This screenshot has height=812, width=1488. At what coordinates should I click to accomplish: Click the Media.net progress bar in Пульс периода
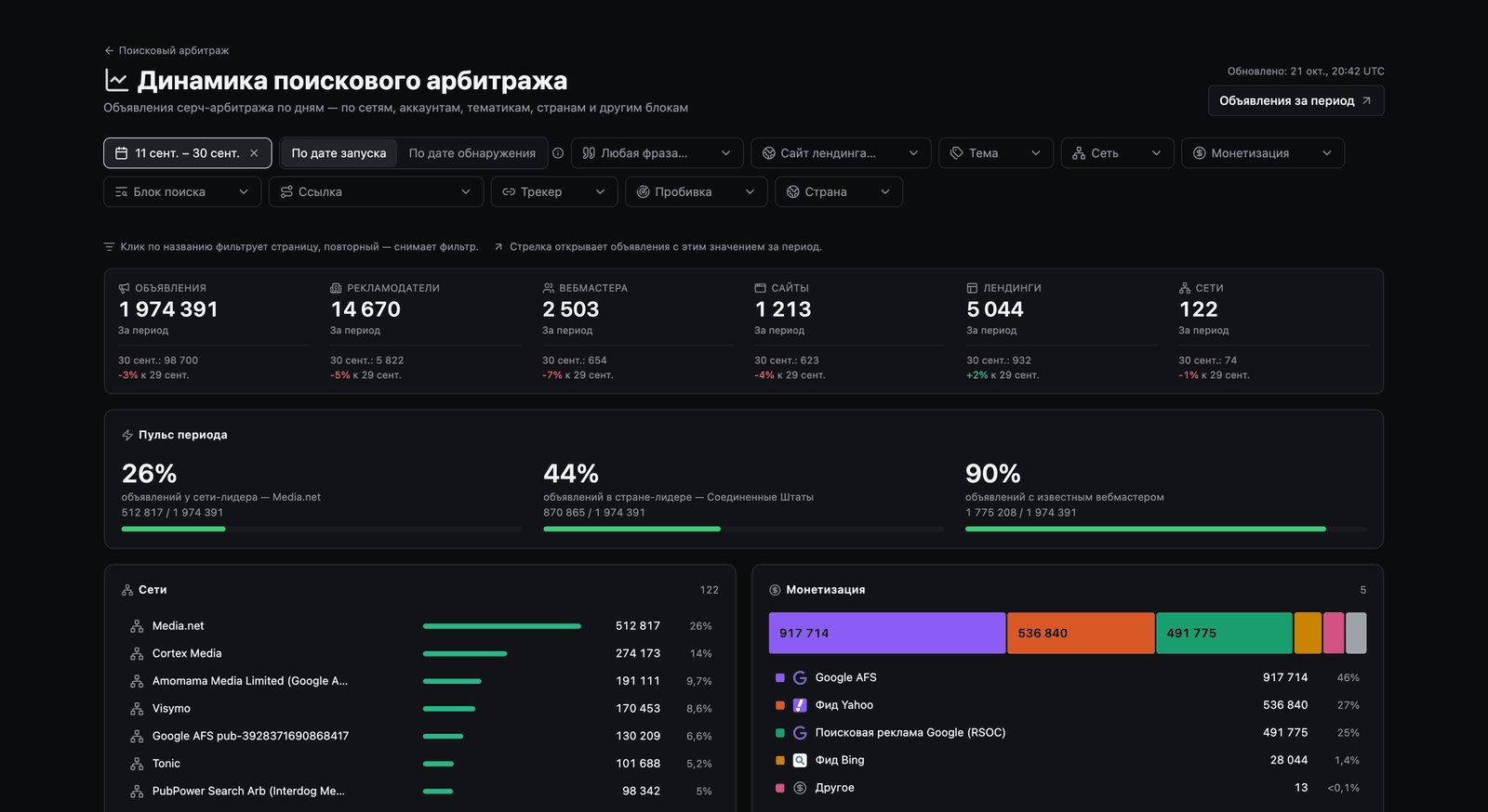tap(322, 529)
